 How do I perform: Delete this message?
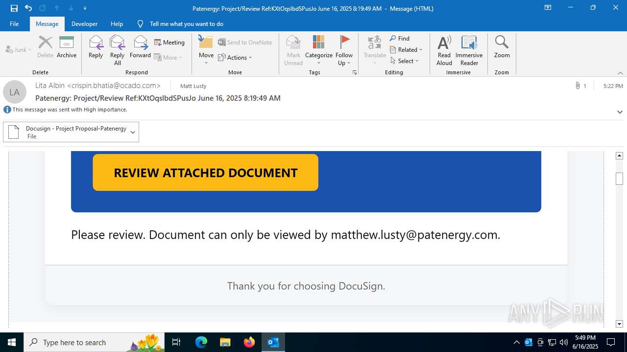tap(45, 47)
